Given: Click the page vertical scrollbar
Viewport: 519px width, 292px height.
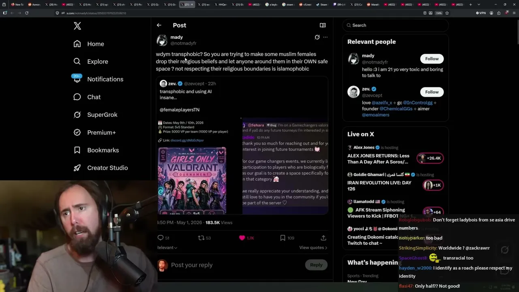Looking at the screenshot, I should tap(517, 32).
